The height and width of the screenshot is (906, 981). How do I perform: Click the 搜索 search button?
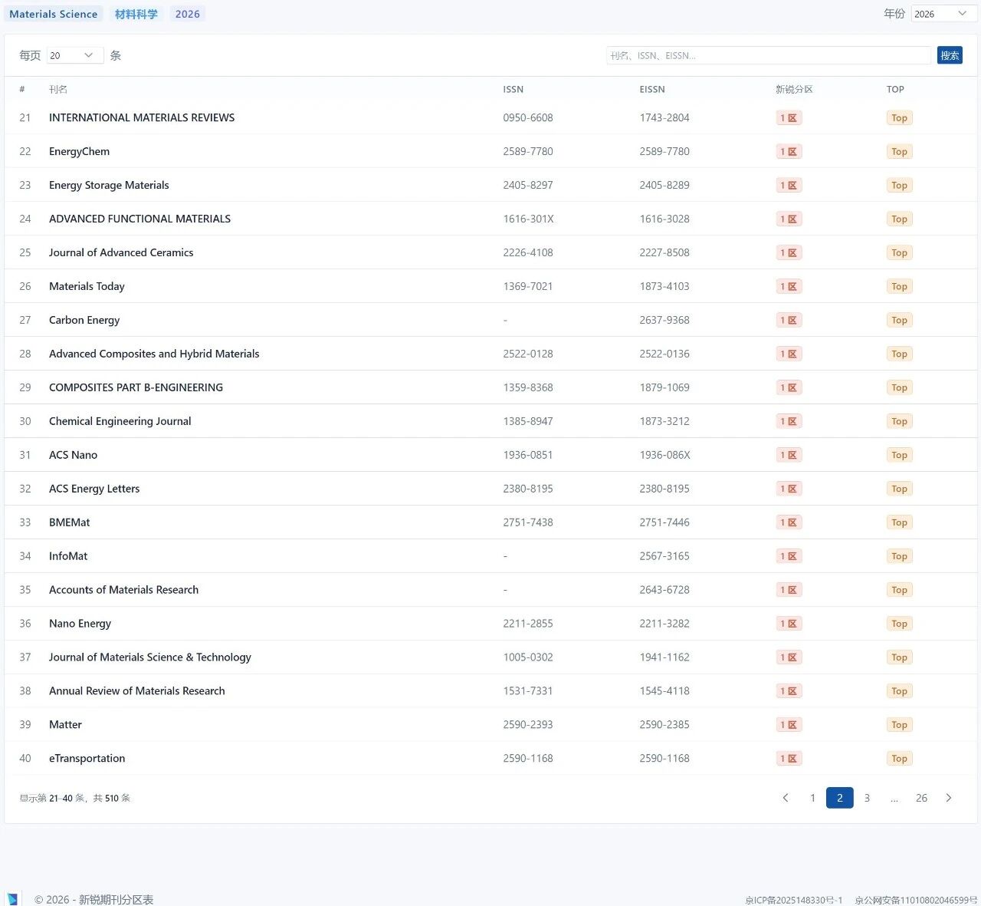[950, 55]
